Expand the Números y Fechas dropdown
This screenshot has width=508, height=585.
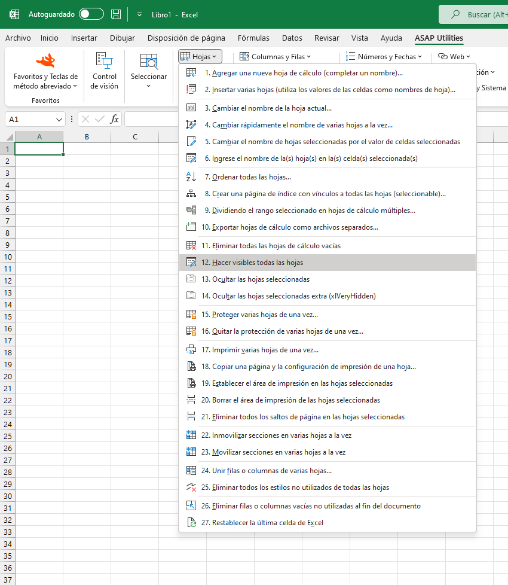pos(384,57)
